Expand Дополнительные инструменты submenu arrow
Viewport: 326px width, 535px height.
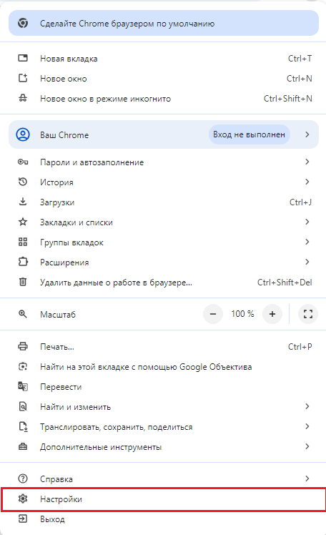[307, 446]
